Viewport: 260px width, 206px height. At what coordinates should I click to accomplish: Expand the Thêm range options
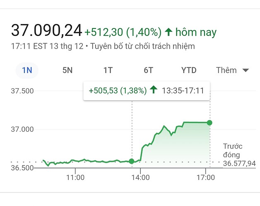click(232, 70)
